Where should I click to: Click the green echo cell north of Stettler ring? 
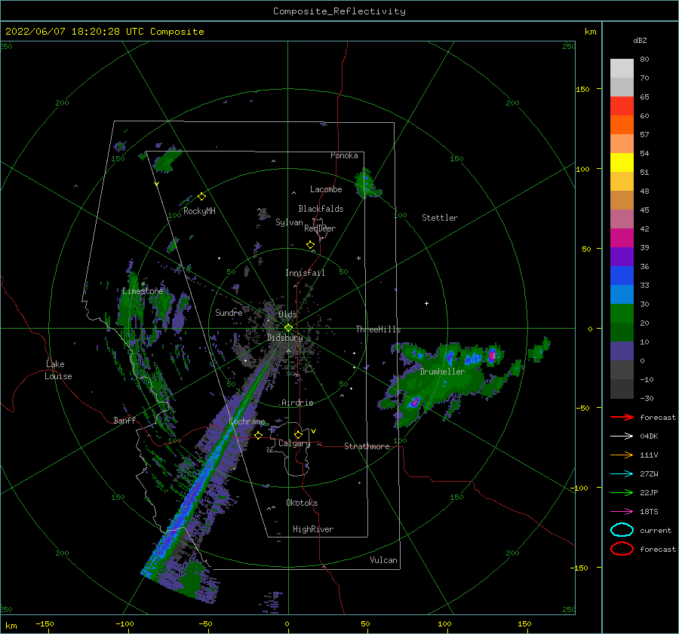[x=366, y=184]
